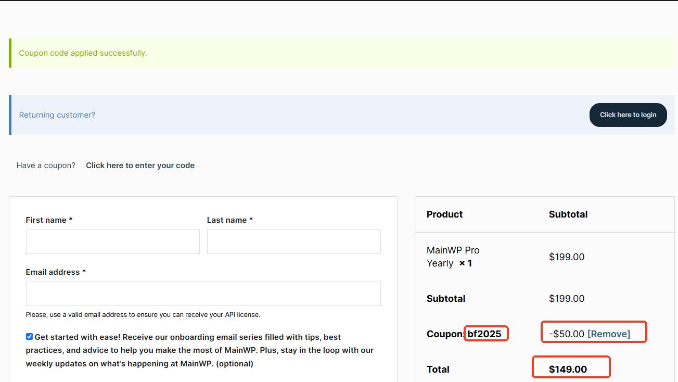Click the "Coupon: bf2025" label
Image resolution: width=678 pixels, height=382 pixels.
(x=464, y=334)
